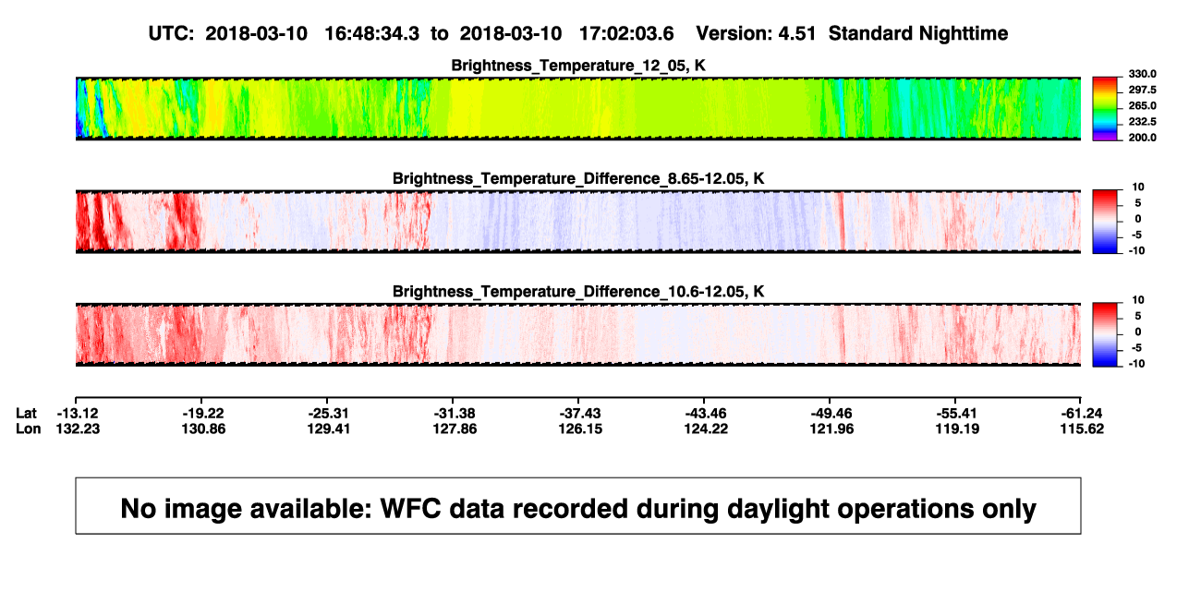Select the 'Brightness_Temperature_Difference_8.65-12.05, K' title
1201x616 pixels.
pyautogui.click(x=578, y=178)
